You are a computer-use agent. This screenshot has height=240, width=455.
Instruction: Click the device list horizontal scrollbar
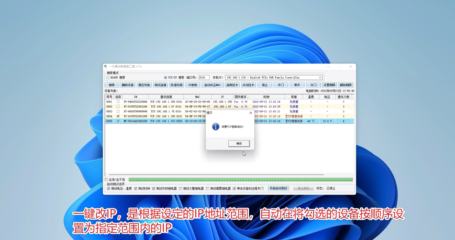click(216, 175)
